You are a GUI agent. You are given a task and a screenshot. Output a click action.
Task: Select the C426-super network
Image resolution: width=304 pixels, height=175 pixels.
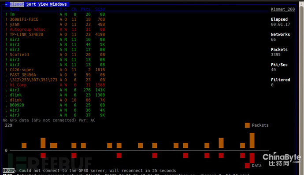[55, 69]
